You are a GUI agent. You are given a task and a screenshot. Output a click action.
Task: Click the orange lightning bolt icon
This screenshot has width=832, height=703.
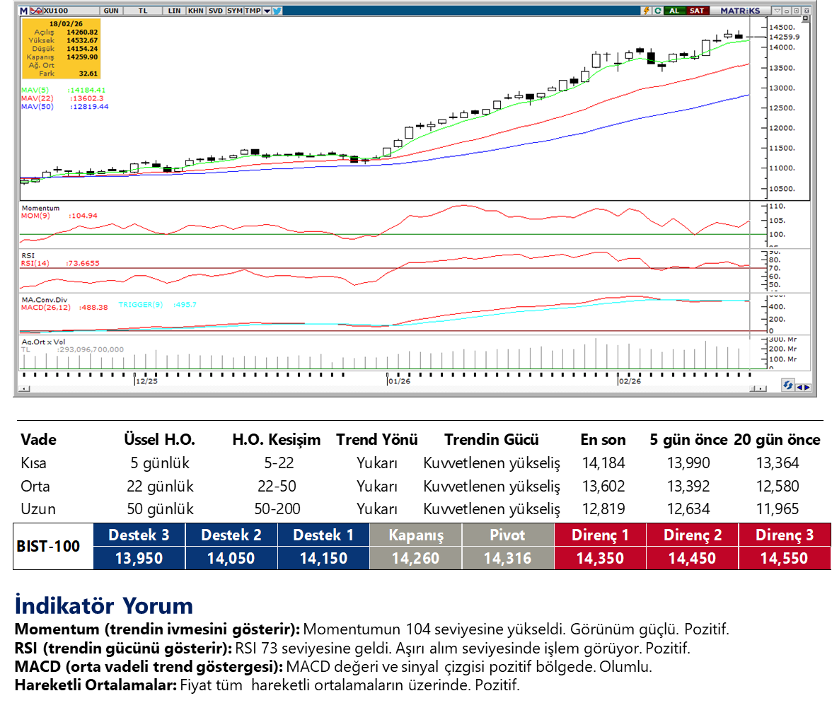[x=646, y=11]
